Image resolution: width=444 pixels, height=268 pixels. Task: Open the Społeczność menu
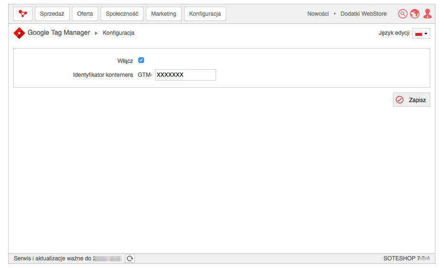[122, 13]
